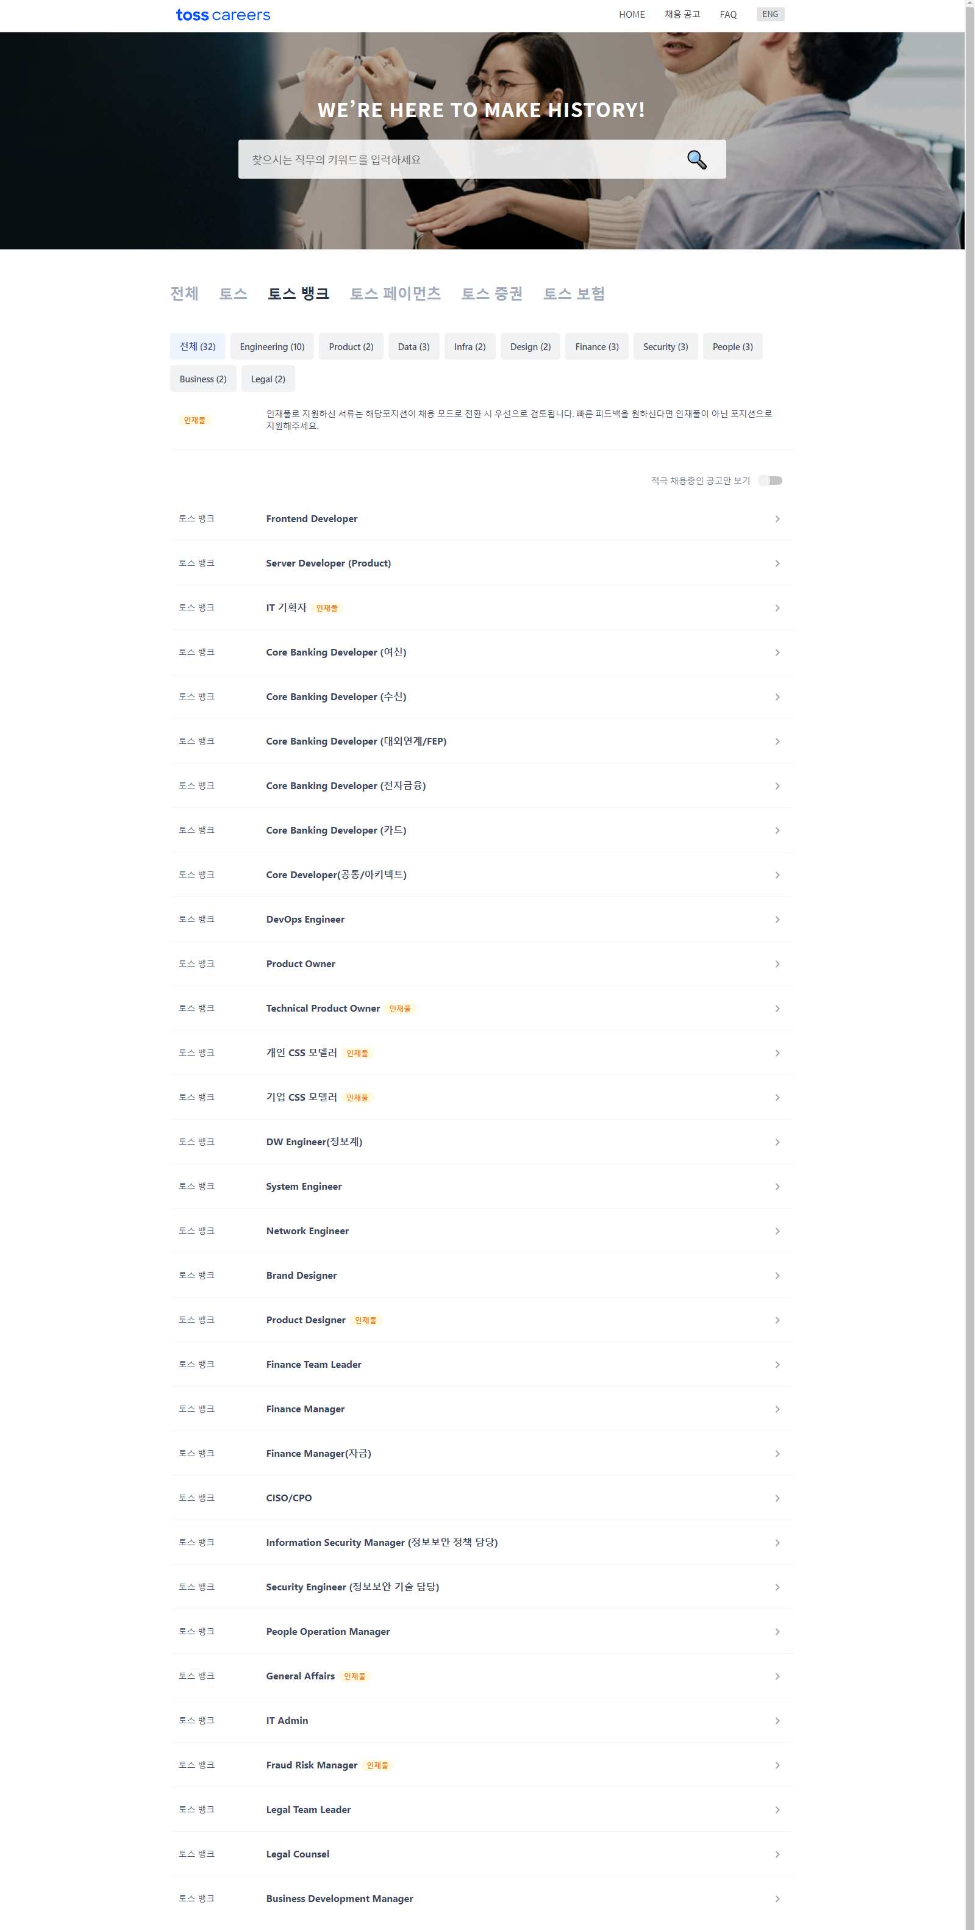Click the magnifying glass search icon
This screenshot has height=1930, width=975.
696,160
